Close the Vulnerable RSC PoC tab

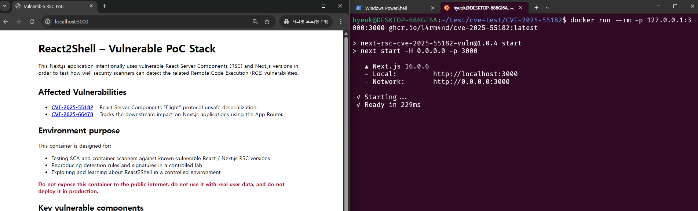91,6
